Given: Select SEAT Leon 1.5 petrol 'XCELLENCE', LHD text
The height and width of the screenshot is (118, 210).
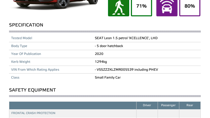Looking at the screenshot, I should (x=126, y=38).
